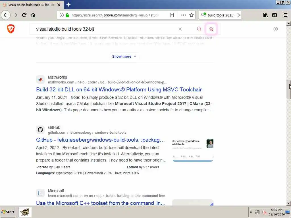Click the GitHub octocat favicon
Viewport: 291px width, 218px height.
point(40,130)
